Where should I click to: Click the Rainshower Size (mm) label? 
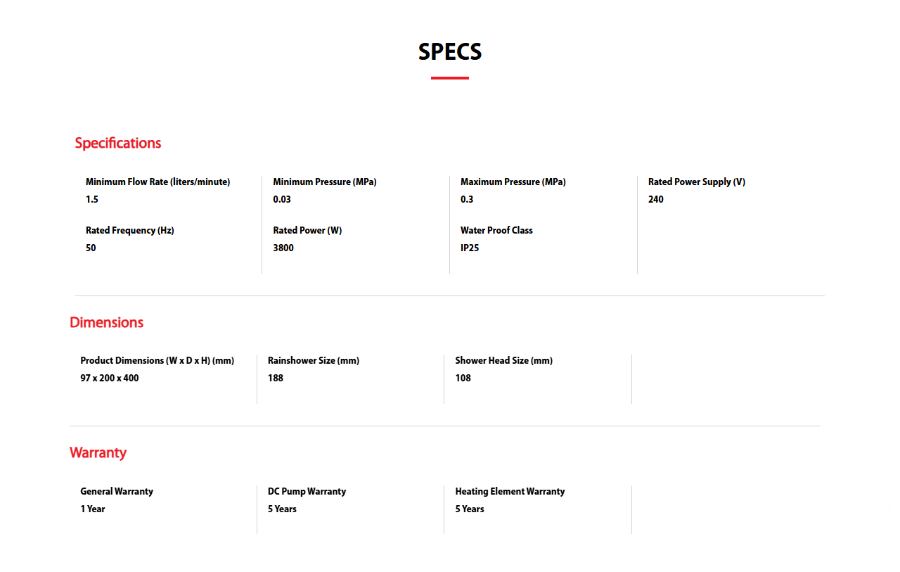pos(313,361)
